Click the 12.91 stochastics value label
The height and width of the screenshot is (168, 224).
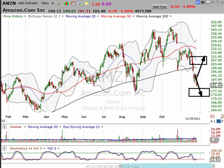(215, 160)
